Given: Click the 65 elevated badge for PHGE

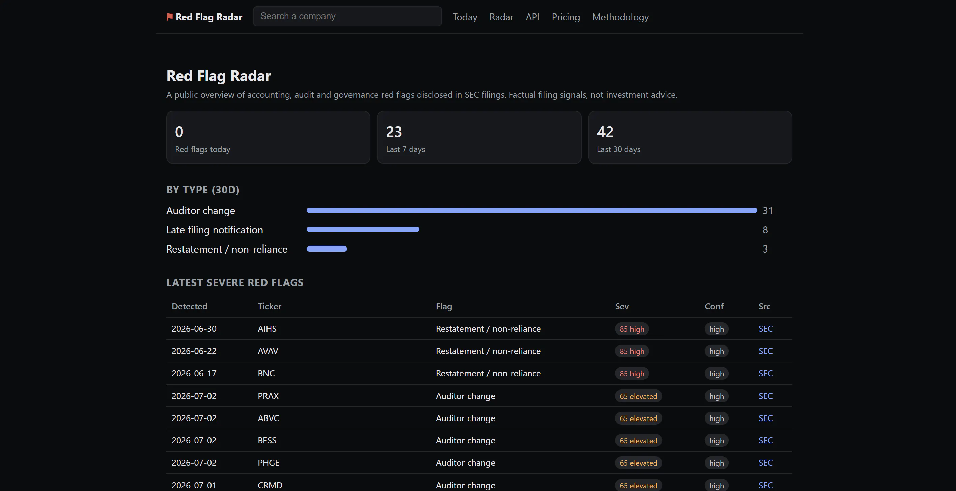Looking at the screenshot, I should [x=638, y=463].
